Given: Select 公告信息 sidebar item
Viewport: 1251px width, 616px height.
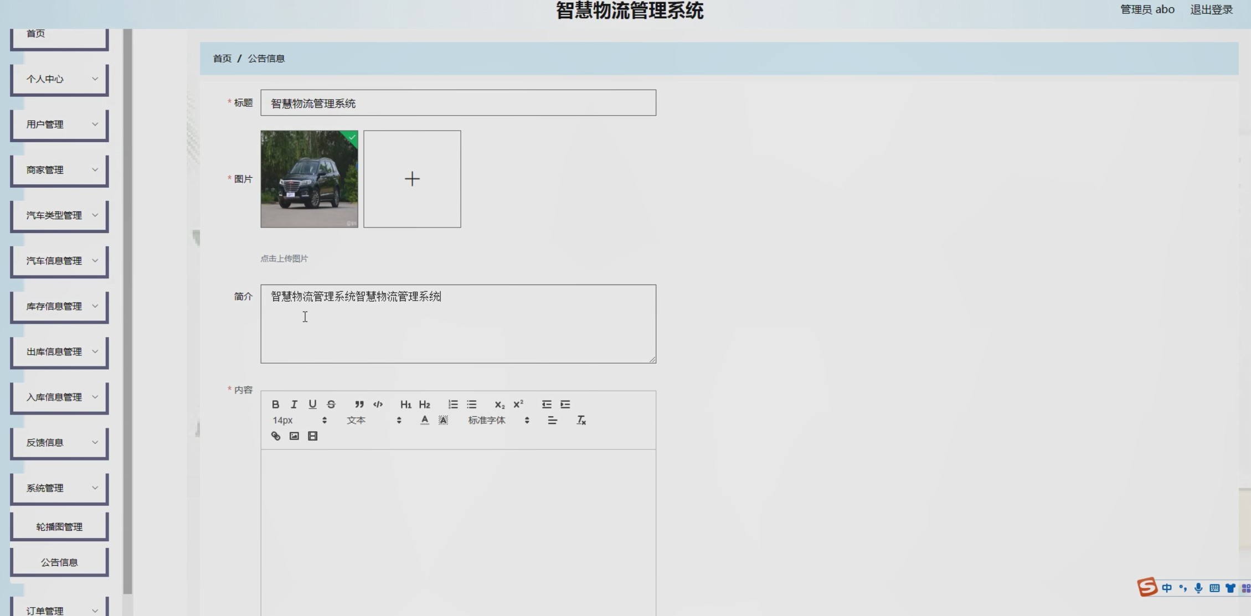Looking at the screenshot, I should point(59,562).
